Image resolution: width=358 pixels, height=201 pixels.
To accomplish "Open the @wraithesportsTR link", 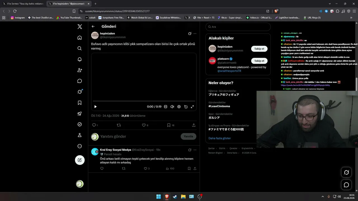I will [x=229, y=71].
